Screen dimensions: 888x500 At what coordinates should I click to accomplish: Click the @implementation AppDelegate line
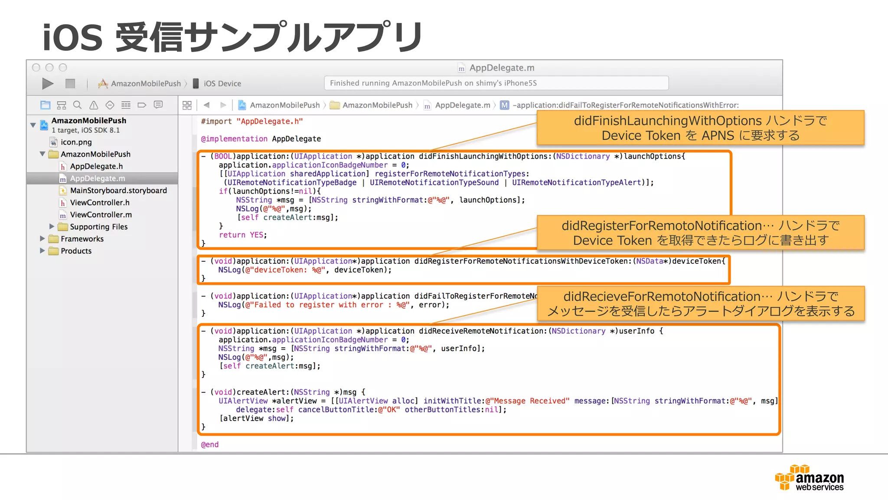(261, 139)
